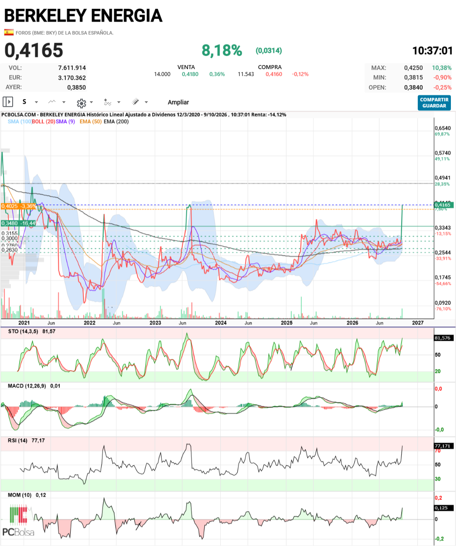Select the S weekly timeframe button
The image size is (457, 546).
[24, 102]
